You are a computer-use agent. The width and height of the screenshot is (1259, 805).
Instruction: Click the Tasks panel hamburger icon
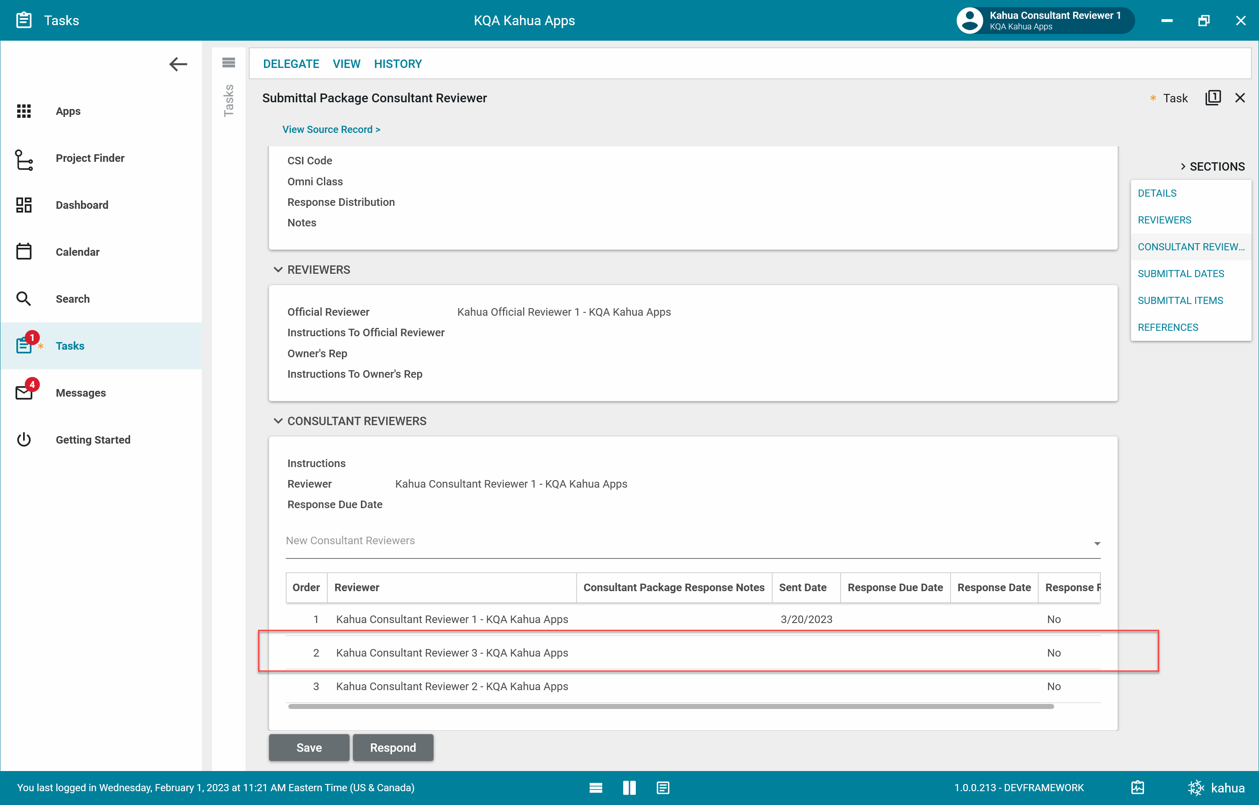(229, 63)
